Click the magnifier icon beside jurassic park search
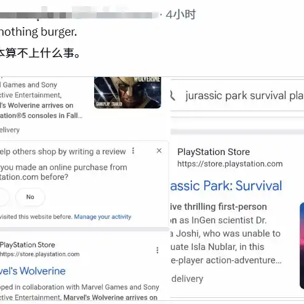The image size is (304, 304). (x=173, y=95)
